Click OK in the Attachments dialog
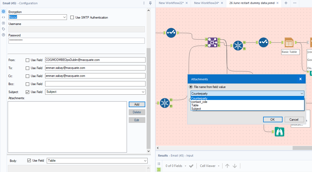312x172 pixels. 272,119
